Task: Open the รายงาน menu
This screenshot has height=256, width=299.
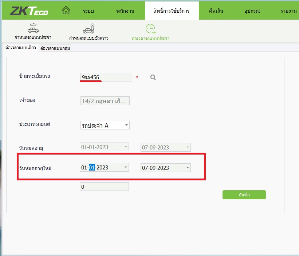Action: pyautogui.click(x=288, y=11)
